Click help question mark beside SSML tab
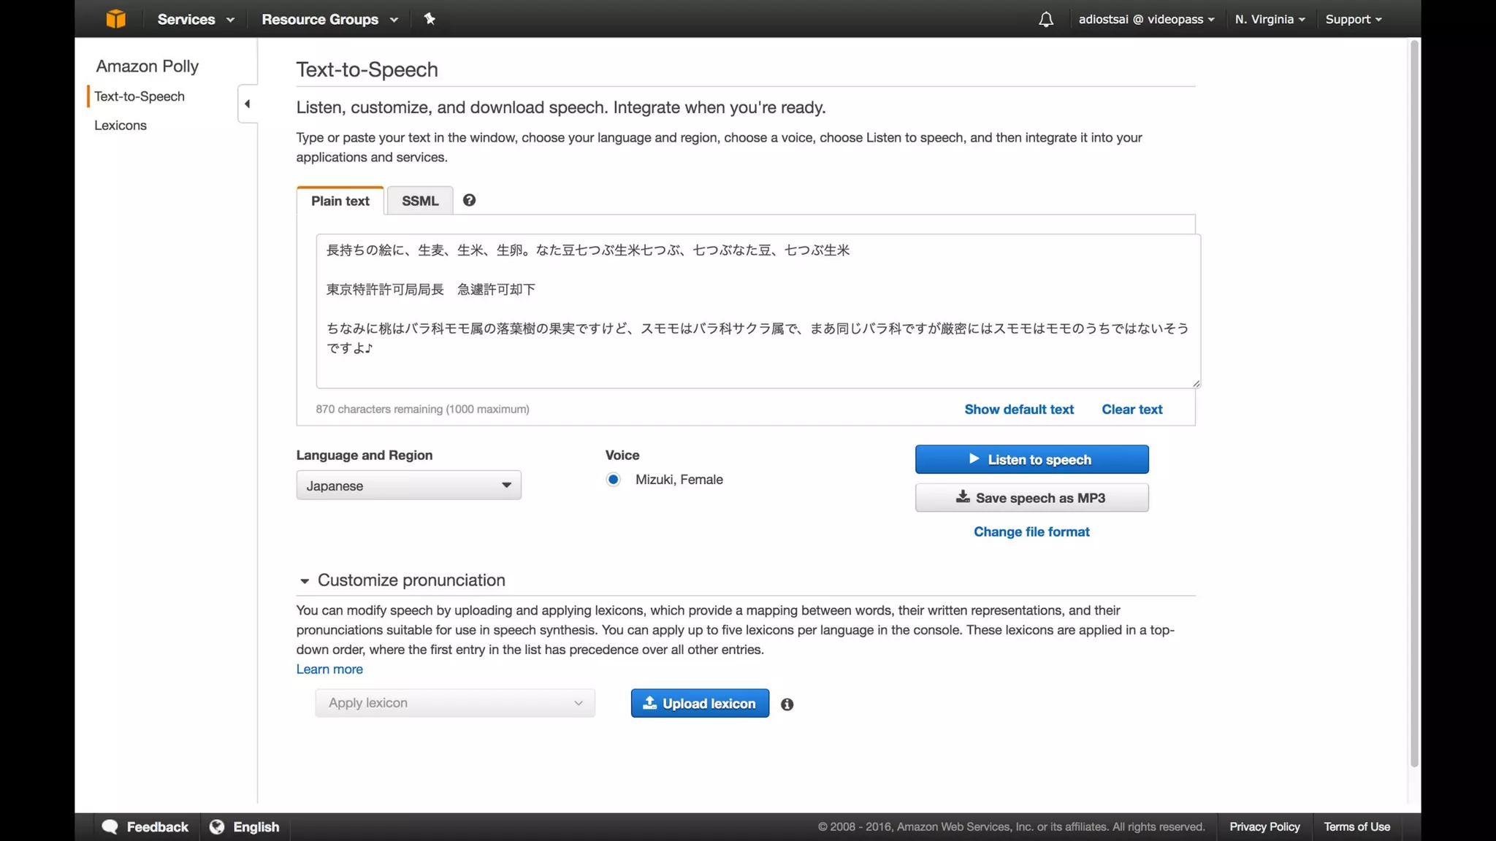This screenshot has width=1496, height=841. [x=469, y=200]
